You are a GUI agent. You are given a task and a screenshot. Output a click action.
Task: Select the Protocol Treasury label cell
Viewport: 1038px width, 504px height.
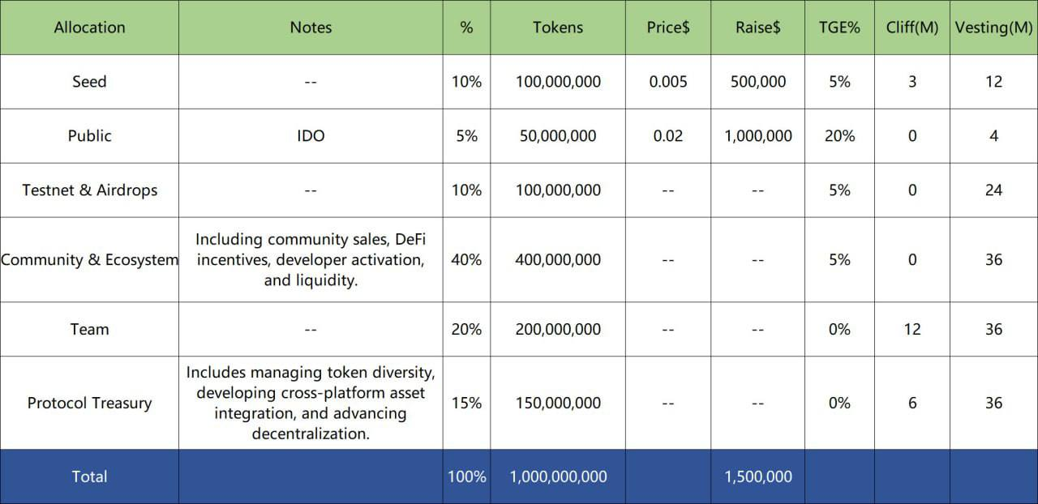coord(89,404)
